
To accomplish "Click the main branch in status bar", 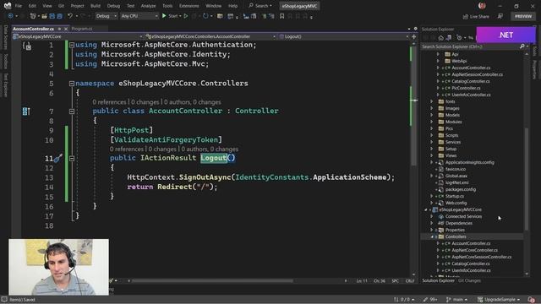I will (x=457, y=300).
